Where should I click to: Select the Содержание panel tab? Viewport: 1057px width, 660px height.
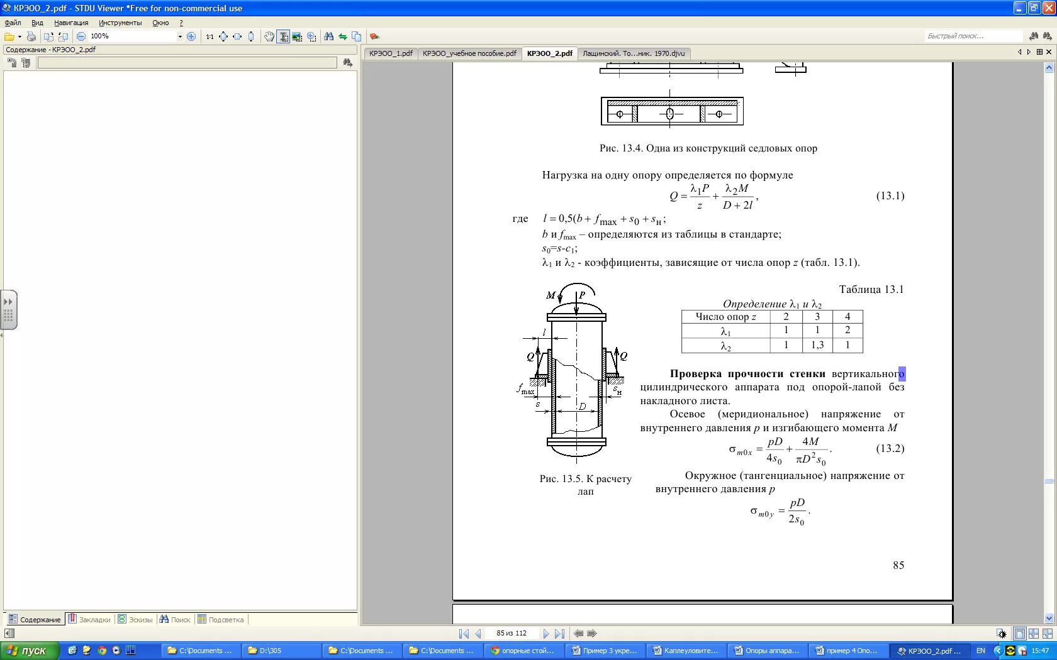pos(35,620)
